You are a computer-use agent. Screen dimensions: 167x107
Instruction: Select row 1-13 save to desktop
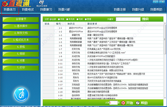click(x=103, y=70)
